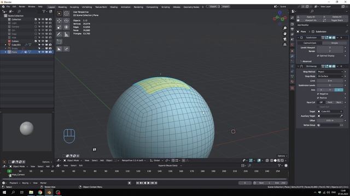Pick auxiliary target with eyedropper
This screenshot has height=196, width=350.
pos(341,116)
